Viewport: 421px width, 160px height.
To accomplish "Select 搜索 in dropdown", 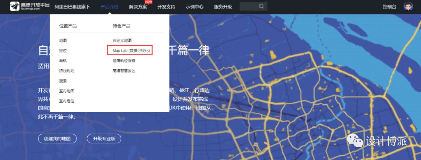I will 63,81.
